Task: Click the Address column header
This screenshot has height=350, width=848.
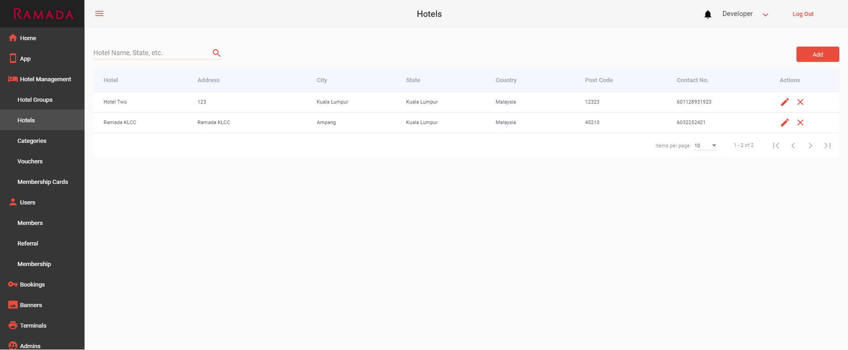Action: 208,80
